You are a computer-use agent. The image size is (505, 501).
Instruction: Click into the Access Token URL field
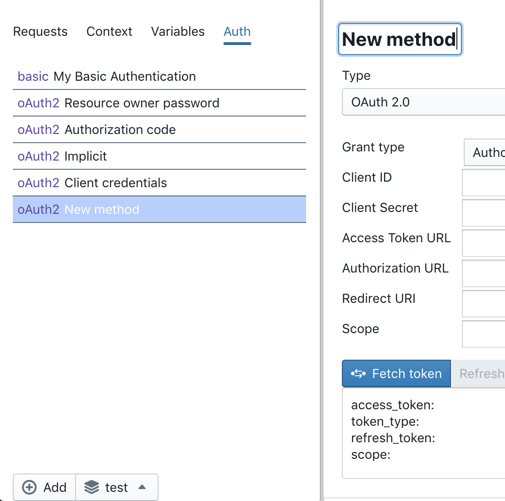click(484, 243)
